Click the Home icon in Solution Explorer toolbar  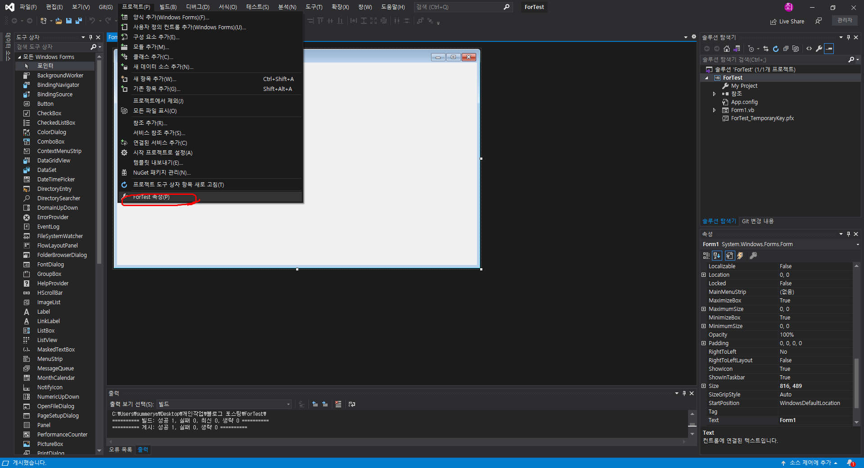coord(727,49)
